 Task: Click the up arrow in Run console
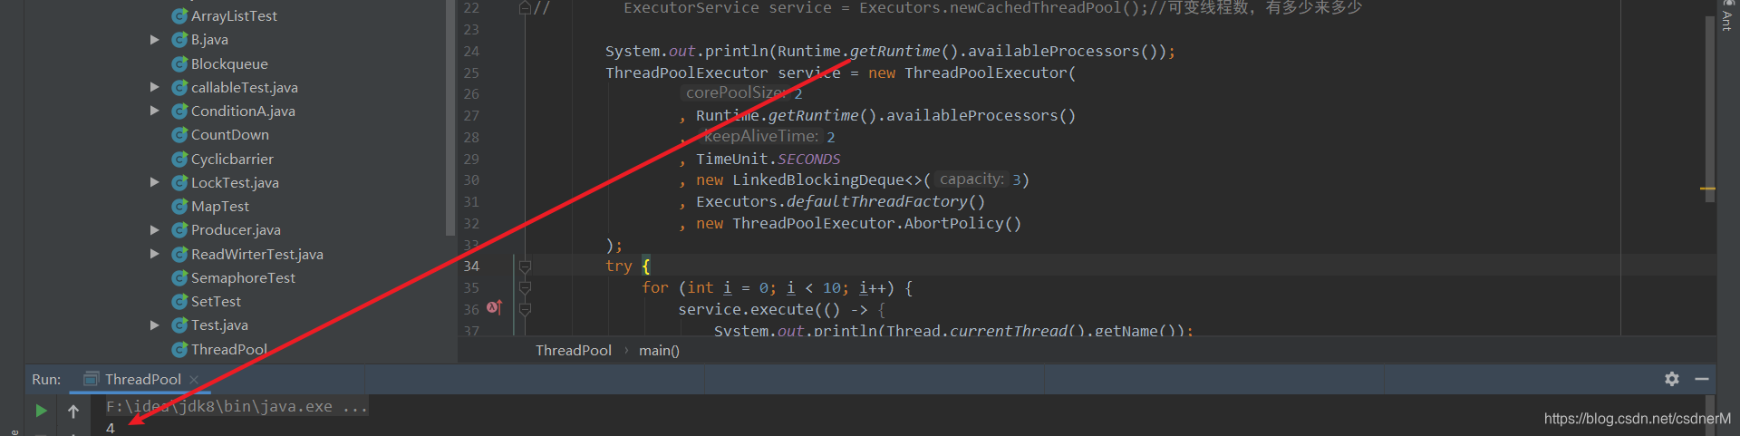[73, 411]
